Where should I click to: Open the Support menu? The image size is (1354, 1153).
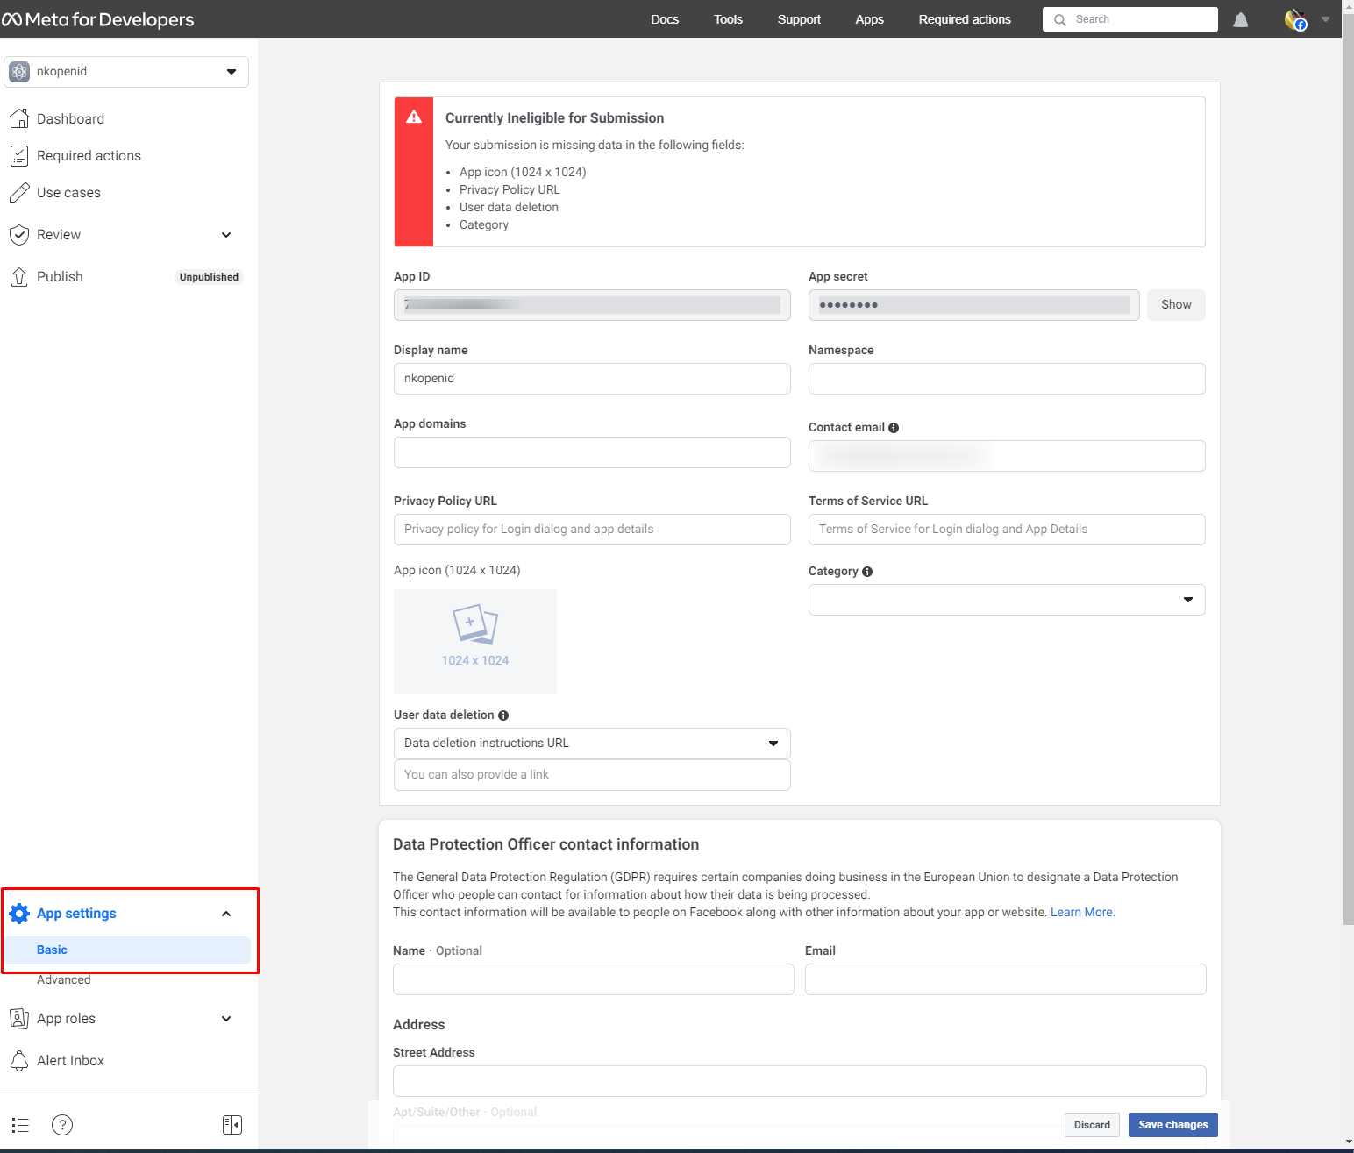tap(799, 19)
